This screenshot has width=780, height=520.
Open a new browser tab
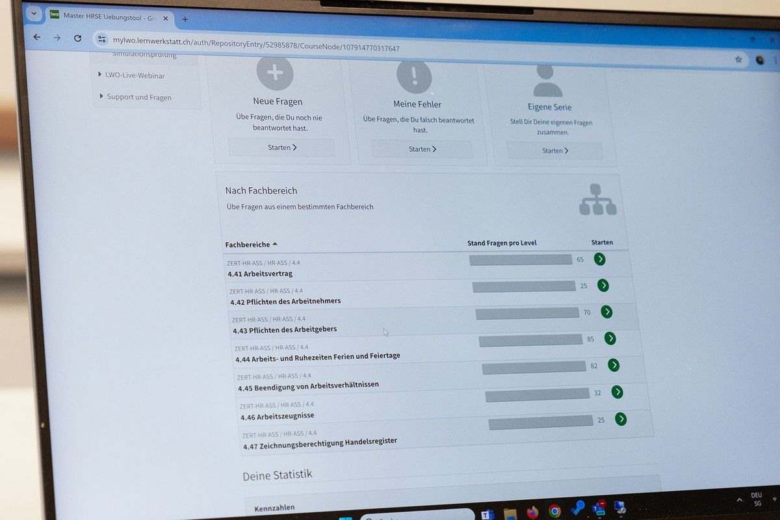click(x=185, y=19)
